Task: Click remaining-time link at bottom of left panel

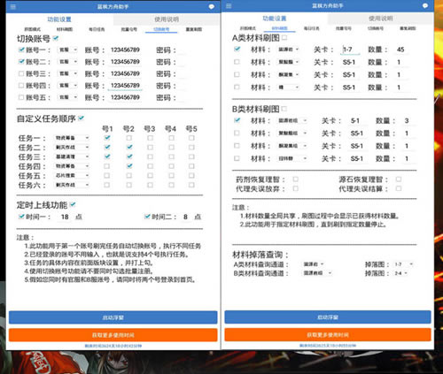Action: (113, 346)
